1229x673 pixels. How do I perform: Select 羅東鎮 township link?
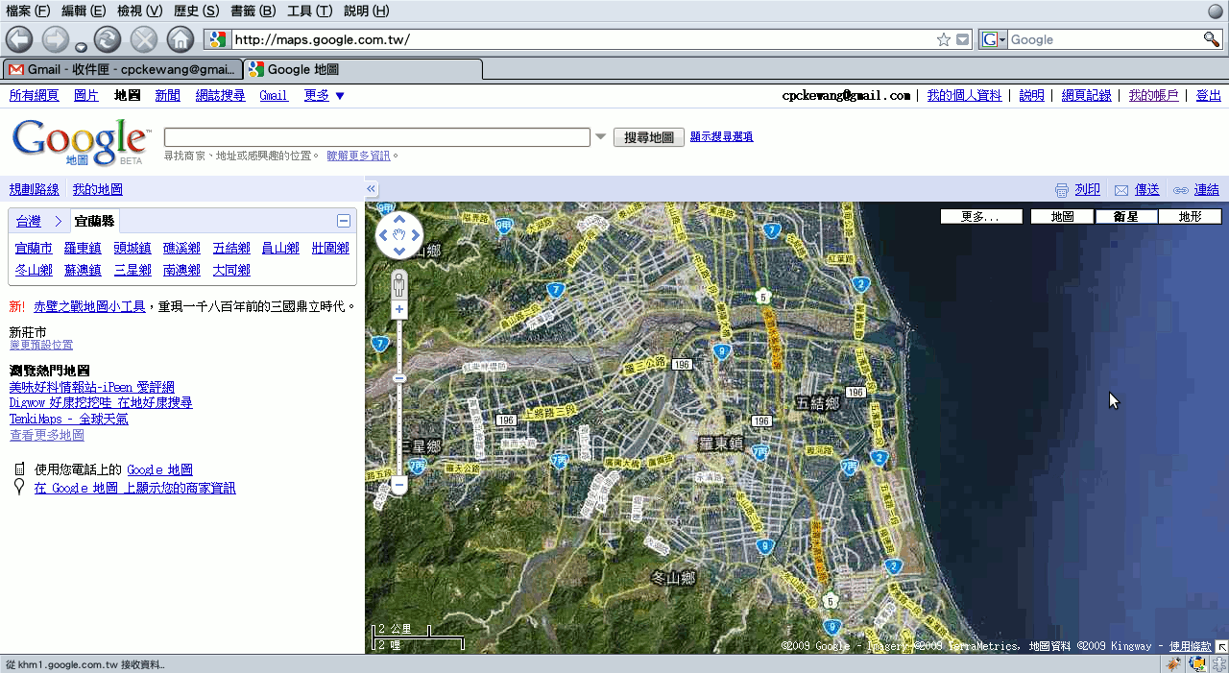[x=83, y=248]
